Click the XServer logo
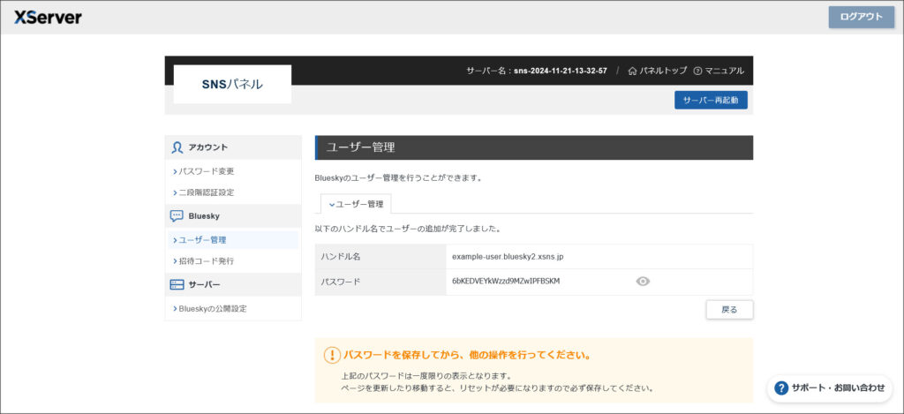 click(x=48, y=17)
